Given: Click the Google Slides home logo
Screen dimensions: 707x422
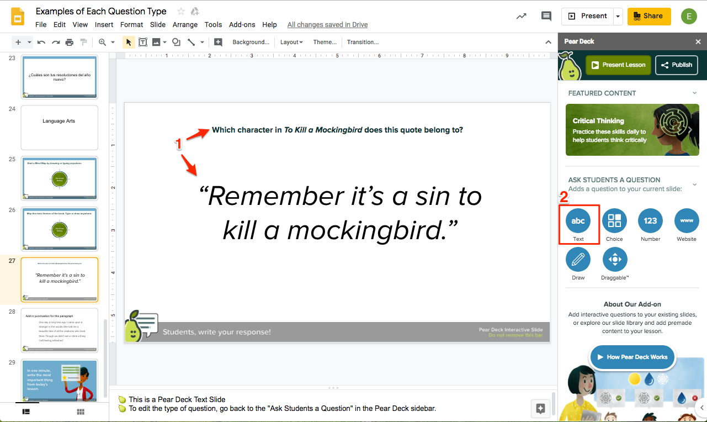Looking at the screenshot, I should tap(17, 17).
